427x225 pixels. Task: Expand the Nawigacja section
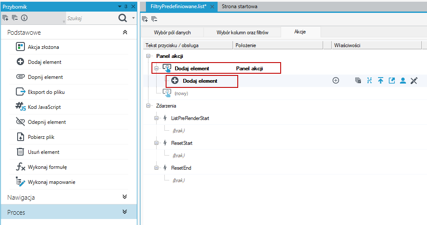tap(125, 197)
